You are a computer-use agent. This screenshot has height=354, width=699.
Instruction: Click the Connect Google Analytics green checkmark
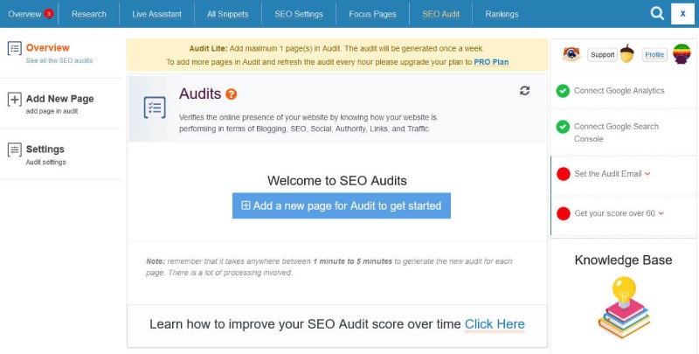point(563,91)
